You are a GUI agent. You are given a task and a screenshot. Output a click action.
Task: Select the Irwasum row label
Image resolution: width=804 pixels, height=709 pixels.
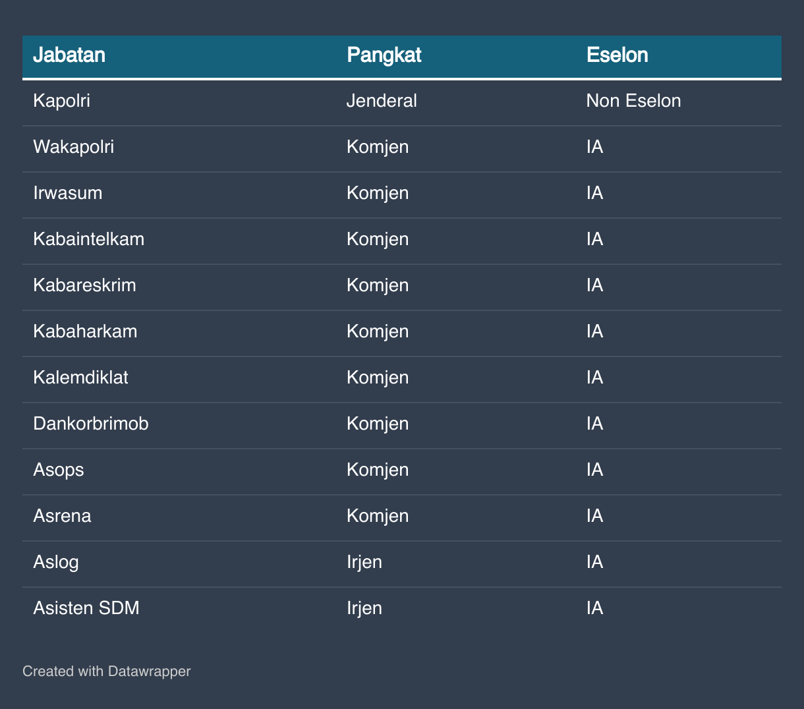(x=68, y=193)
